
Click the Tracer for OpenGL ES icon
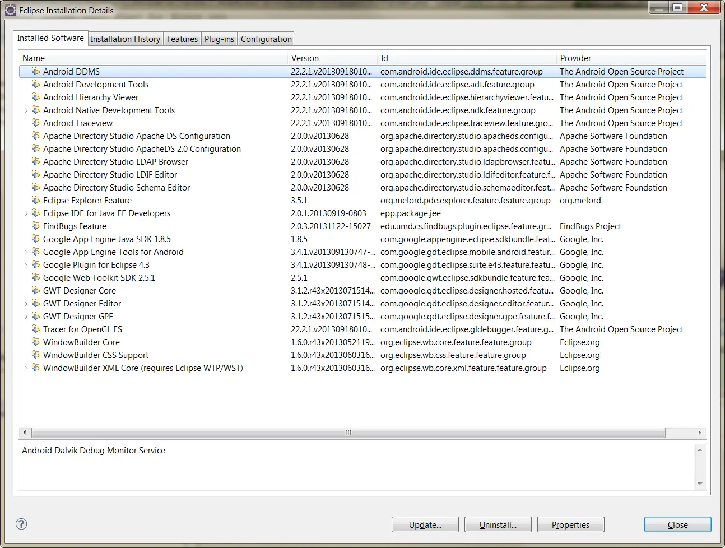36,329
